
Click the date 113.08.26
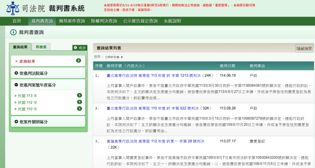[228, 108]
